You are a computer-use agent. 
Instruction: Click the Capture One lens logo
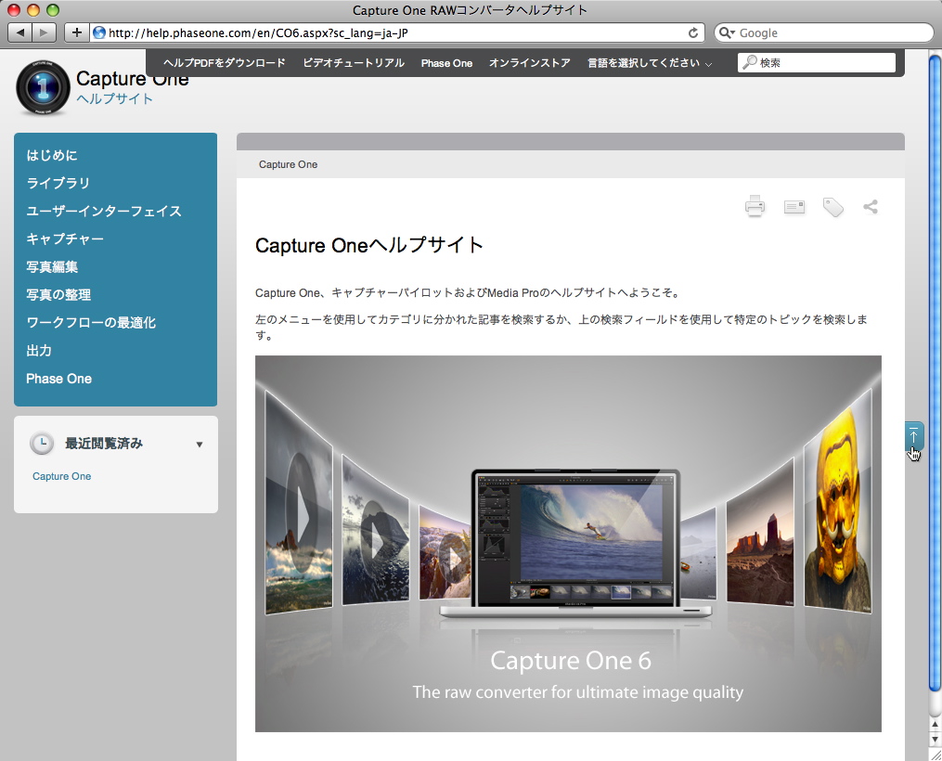[x=42, y=86]
